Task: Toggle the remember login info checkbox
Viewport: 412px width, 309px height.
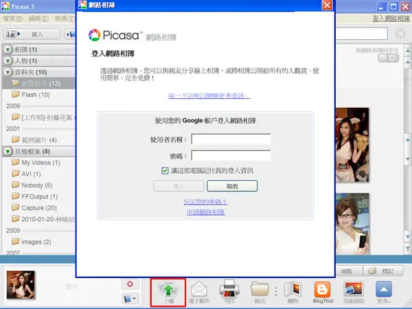Action: click(165, 171)
